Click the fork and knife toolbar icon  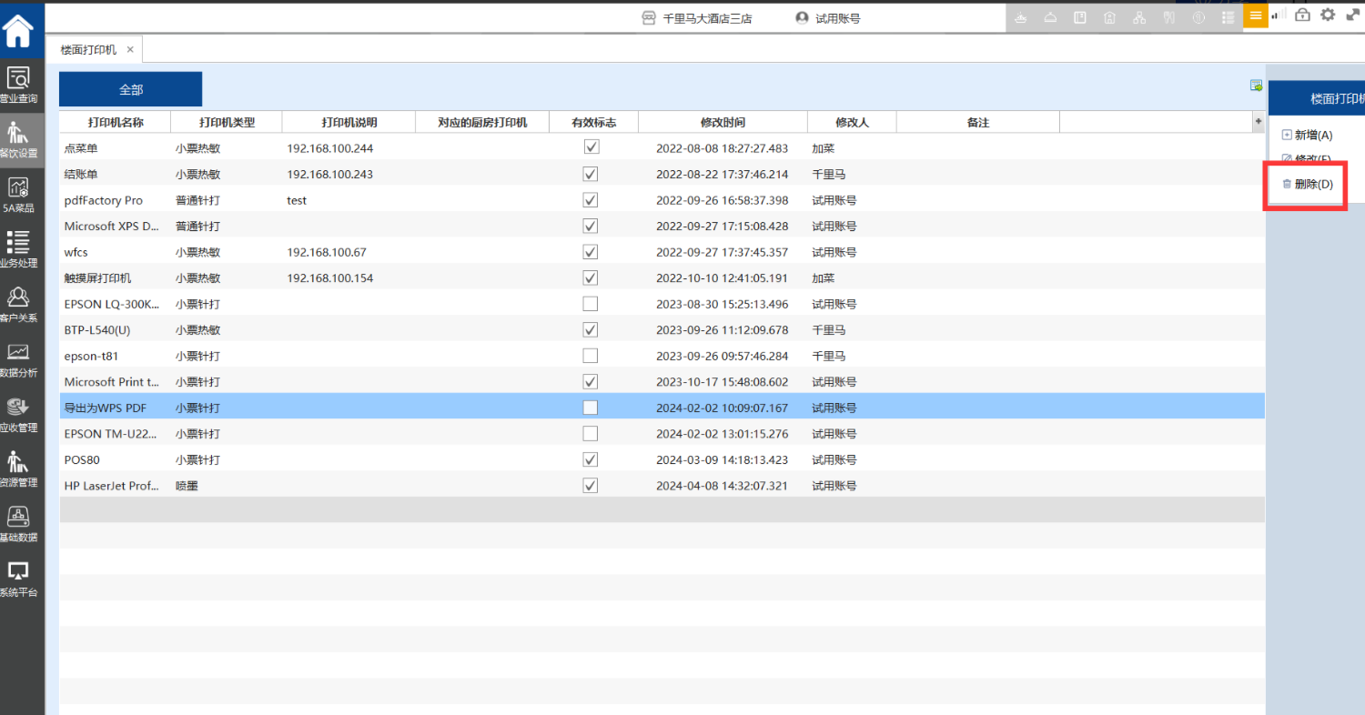pos(1169,17)
